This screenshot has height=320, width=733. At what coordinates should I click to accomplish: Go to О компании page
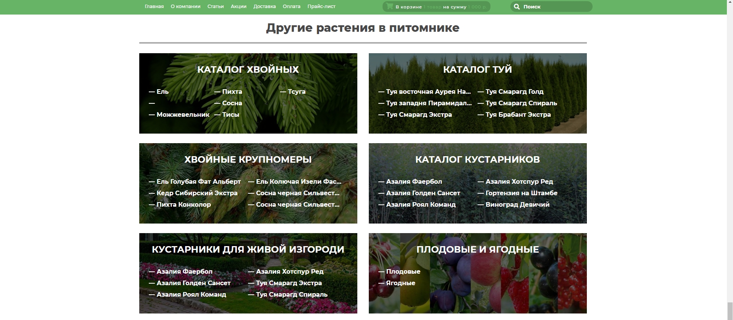tap(186, 7)
